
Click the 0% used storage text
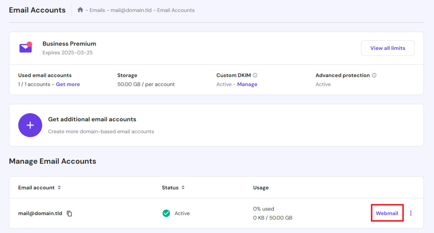point(264,209)
